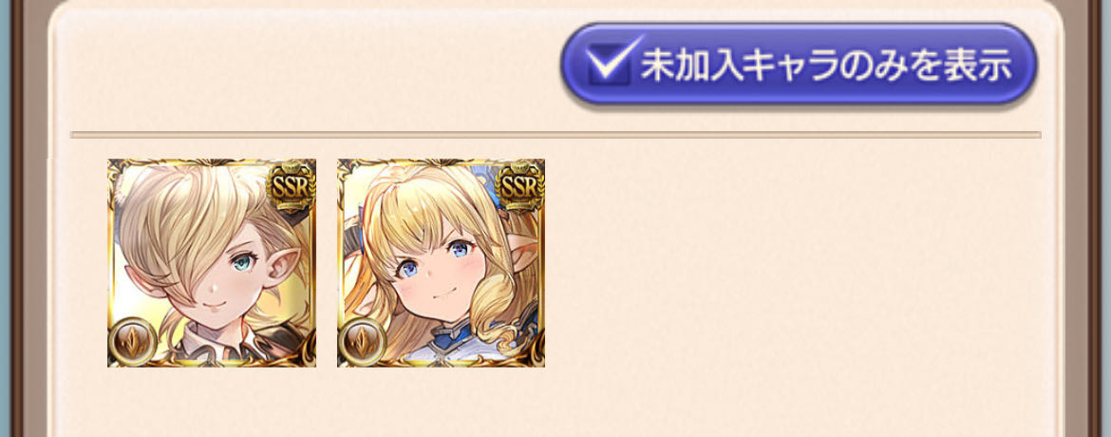
Task: Open the curly-haired character in blue armor
Action: 441,262
